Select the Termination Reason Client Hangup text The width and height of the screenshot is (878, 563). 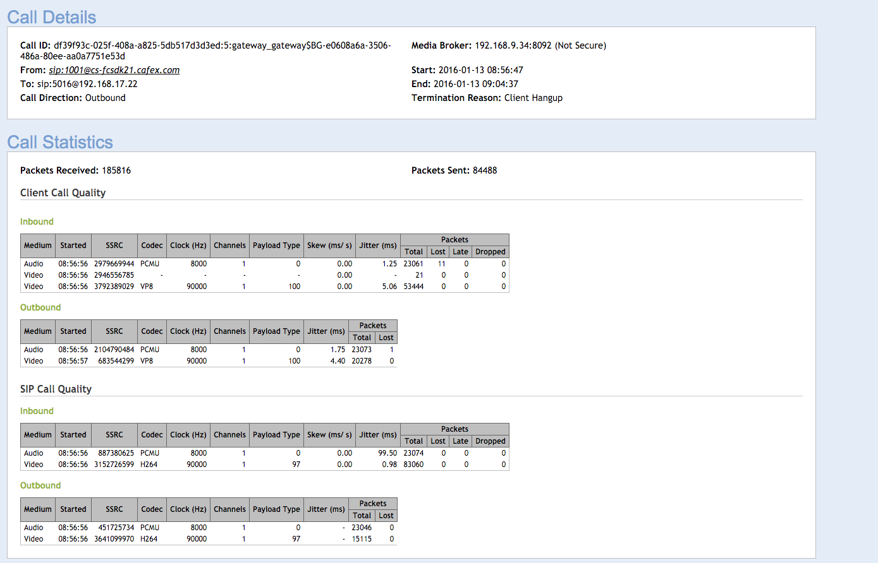click(534, 98)
